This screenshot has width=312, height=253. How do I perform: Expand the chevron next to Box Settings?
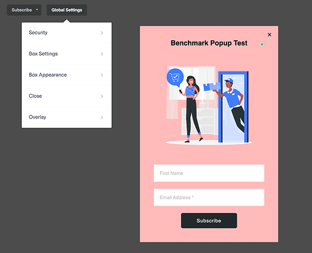tap(102, 54)
